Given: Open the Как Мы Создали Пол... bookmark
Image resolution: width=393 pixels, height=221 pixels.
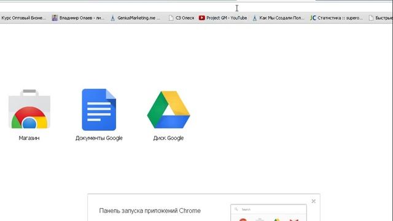Looking at the screenshot, I should (x=278, y=18).
